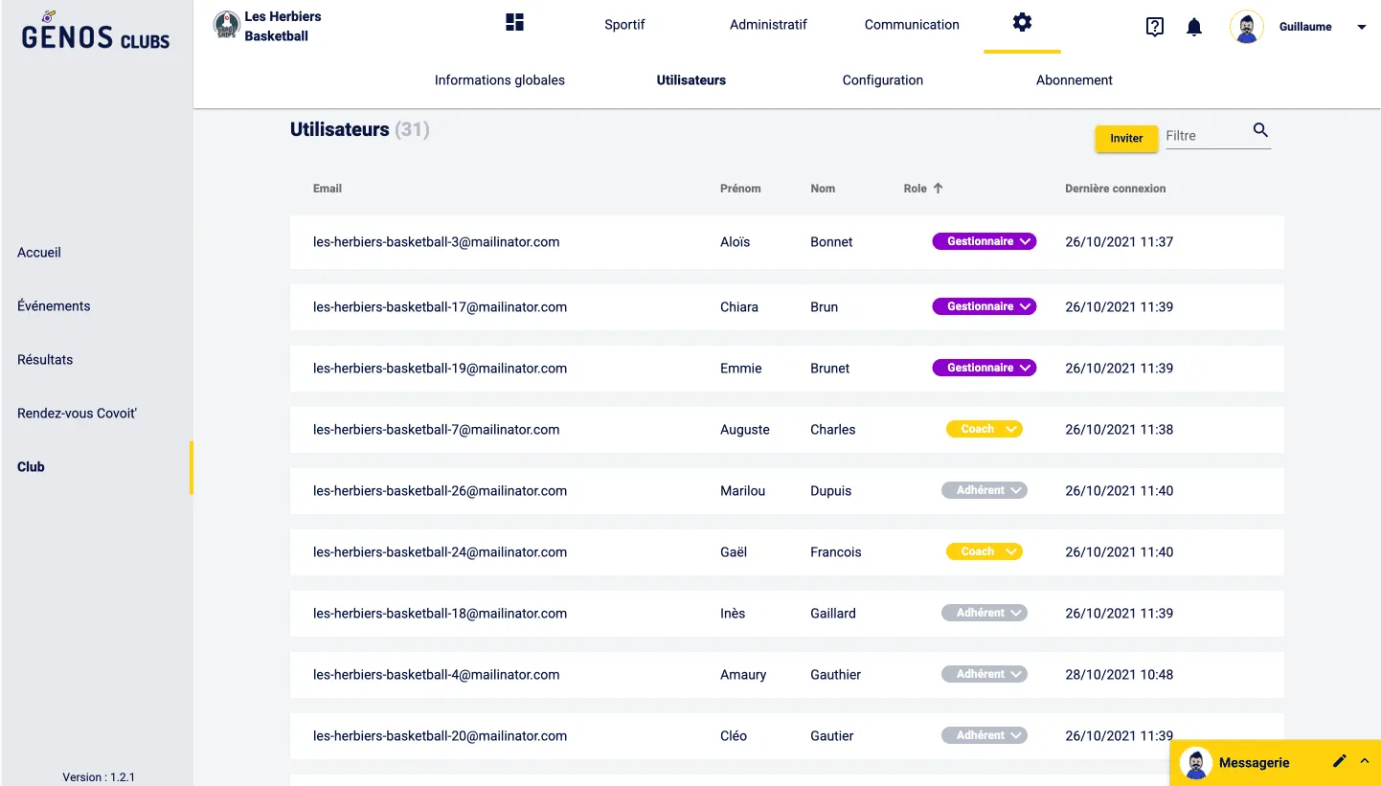Expand the Messagerie panel chevron
Viewport: 1381px width, 786px height.
pos(1365,761)
